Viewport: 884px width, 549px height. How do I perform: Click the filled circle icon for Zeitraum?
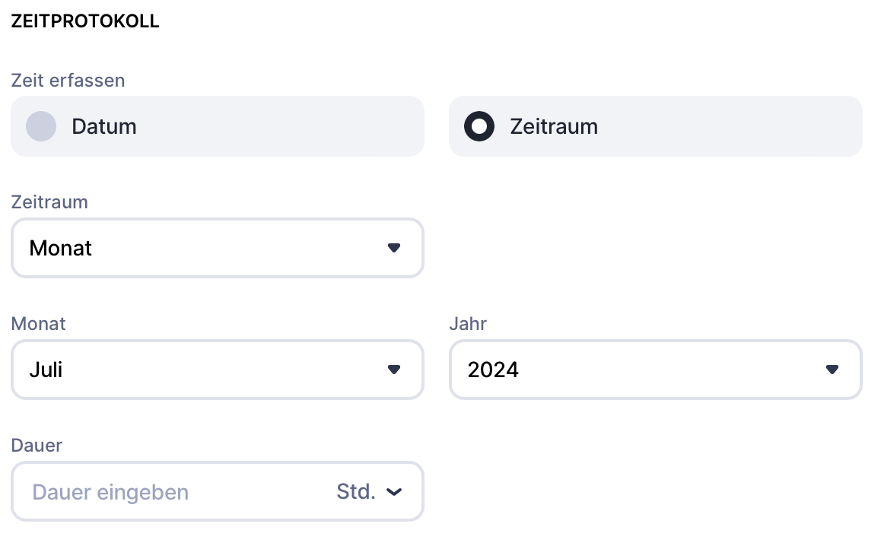coord(479,126)
